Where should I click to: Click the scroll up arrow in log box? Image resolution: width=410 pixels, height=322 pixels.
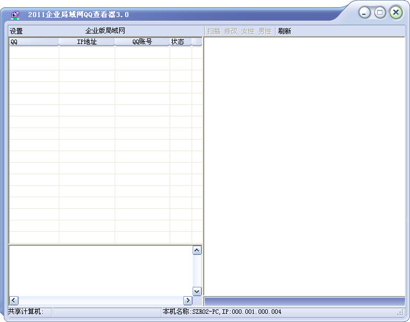(x=197, y=251)
